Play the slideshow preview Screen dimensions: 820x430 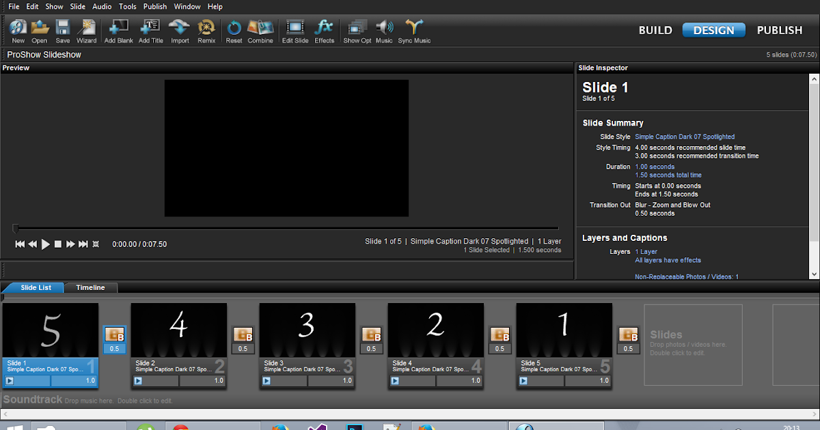[44, 244]
